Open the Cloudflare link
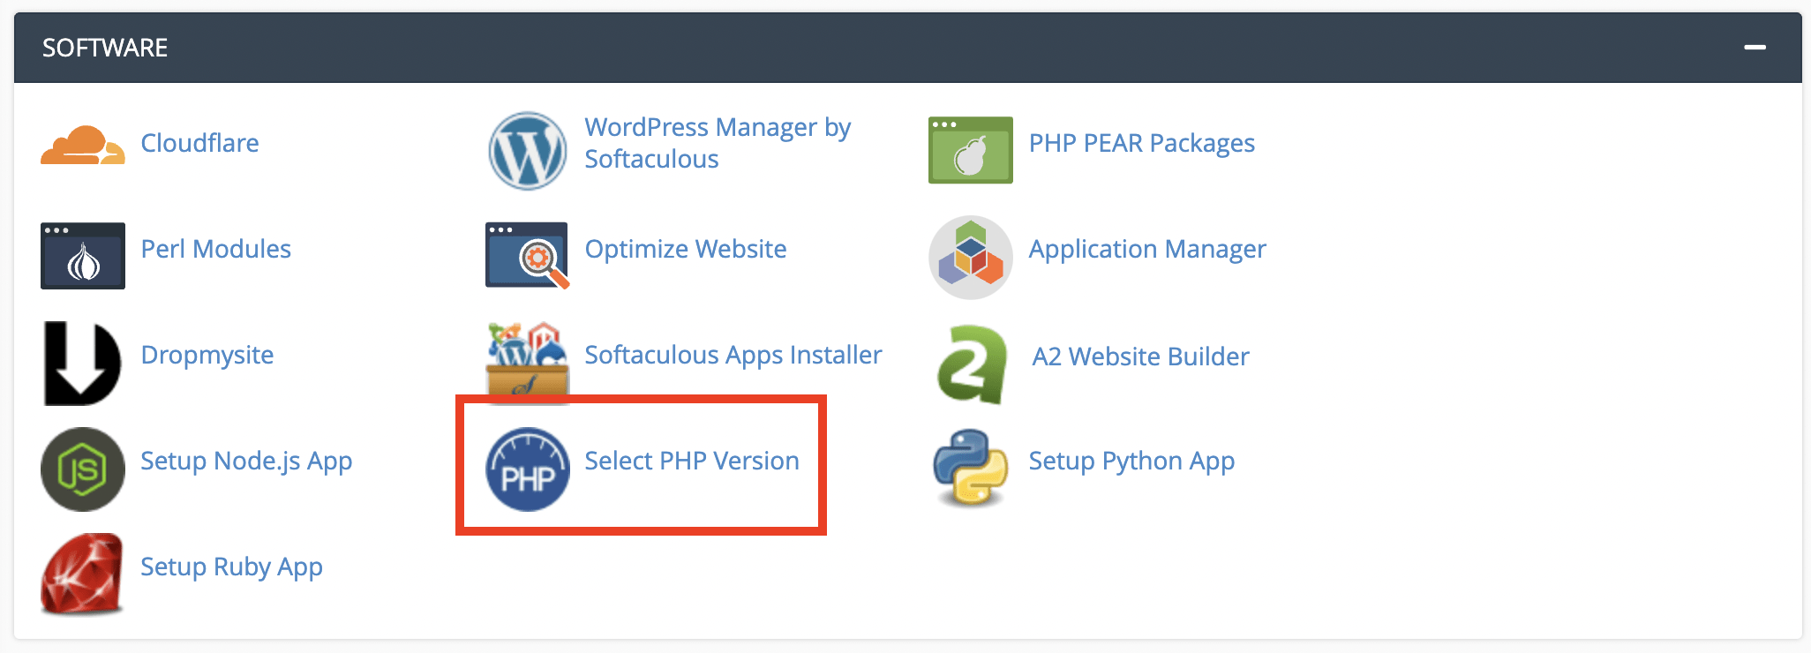Image resolution: width=1811 pixels, height=653 pixels. tap(199, 143)
